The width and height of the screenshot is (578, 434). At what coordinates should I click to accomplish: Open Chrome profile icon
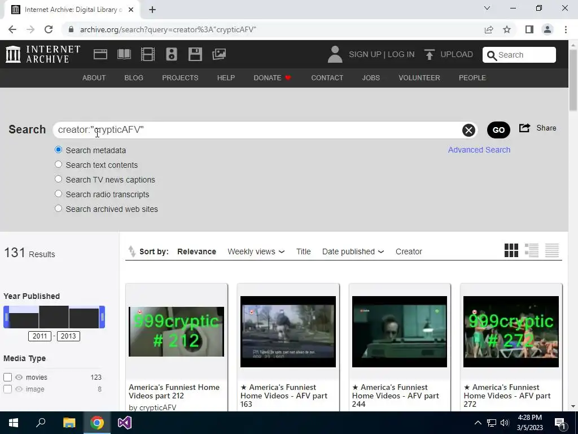pyautogui.click(x=548, y=29)
